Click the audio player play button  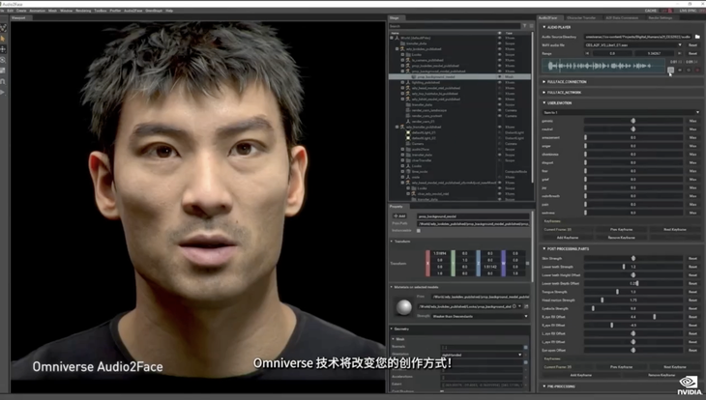click(x=671, y=70)
